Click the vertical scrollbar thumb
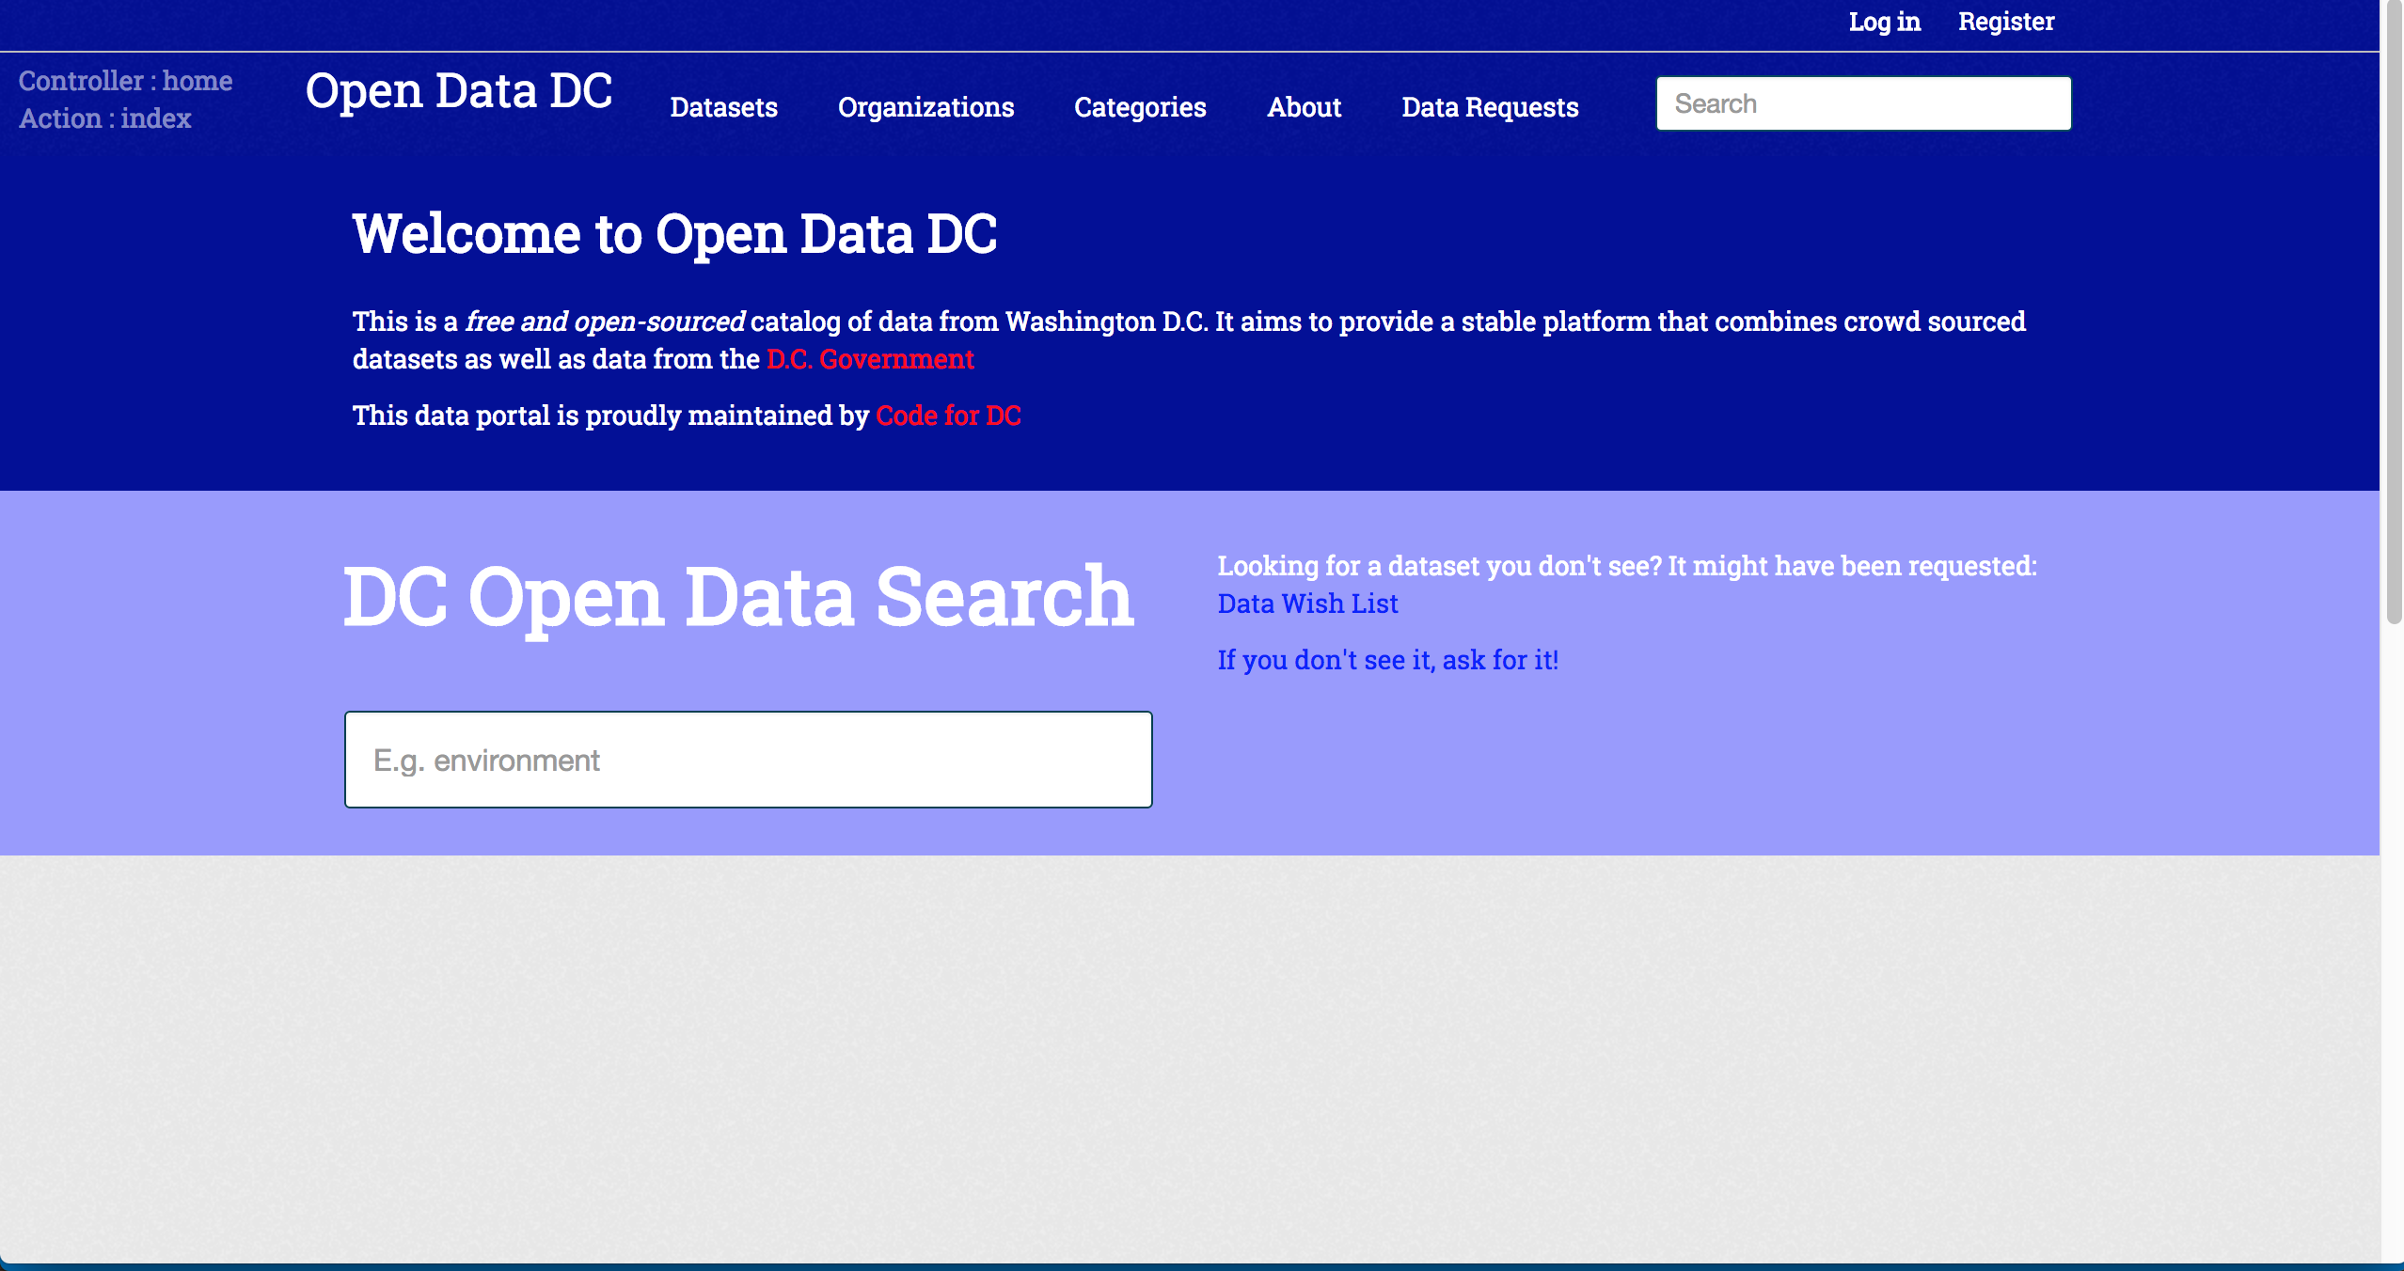The height and width of the screenshot is (1271, 2404). coord(2393,310)
